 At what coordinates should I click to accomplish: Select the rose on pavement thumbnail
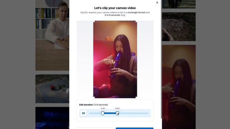(52, 89)
